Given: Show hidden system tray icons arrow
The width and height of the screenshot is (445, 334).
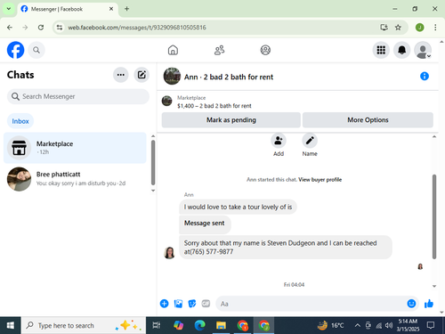Looking at the screenshot, I should [x=358, y=325].
